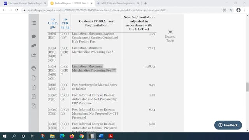This screenshot has height=140, width=249.
Task: Open the Chrome profile avatar
Action: (238, 10)
